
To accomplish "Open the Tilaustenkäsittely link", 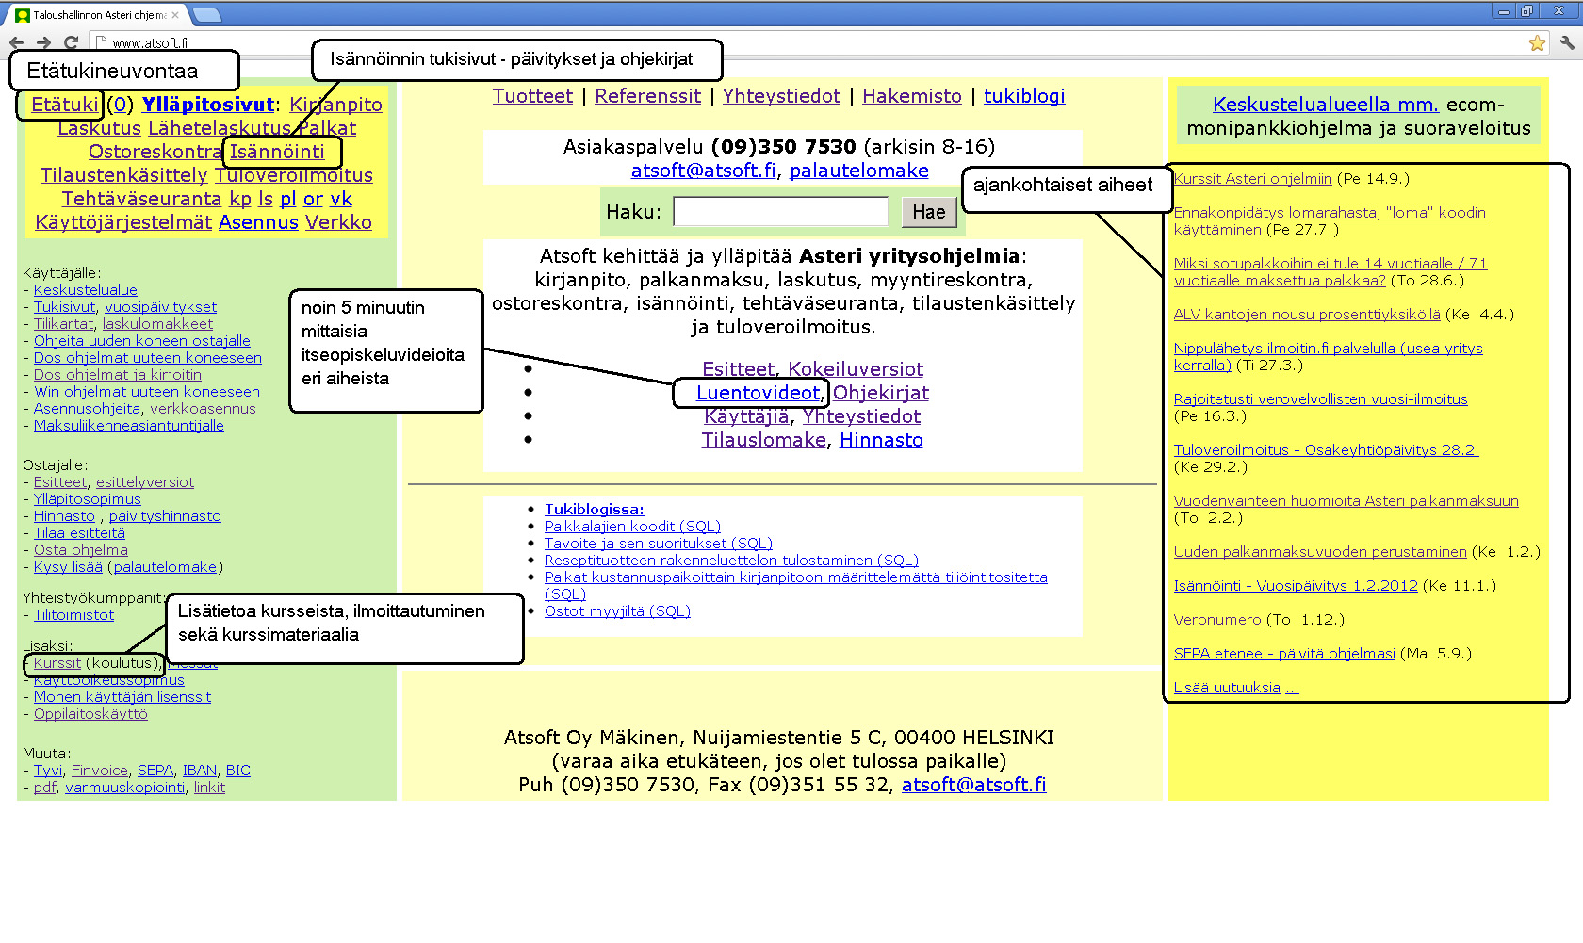I will [123, 175].
